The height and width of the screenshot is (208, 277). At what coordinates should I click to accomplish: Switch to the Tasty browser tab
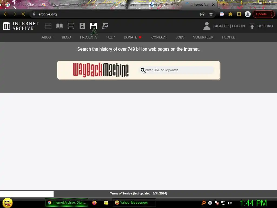[x=128, y=5]
